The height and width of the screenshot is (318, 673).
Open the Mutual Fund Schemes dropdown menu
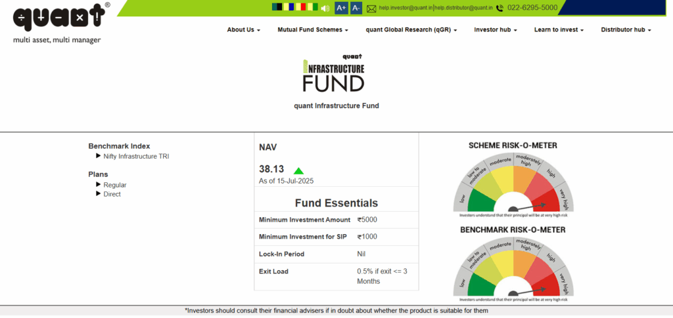pyautogui.click(x=312, y=30)
